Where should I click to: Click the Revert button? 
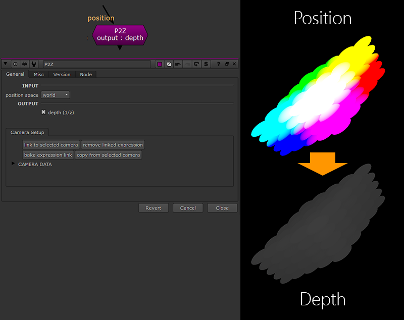(153, 208)
